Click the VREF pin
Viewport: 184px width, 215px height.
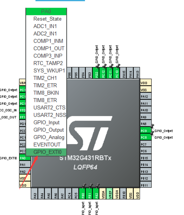(109, 193)
